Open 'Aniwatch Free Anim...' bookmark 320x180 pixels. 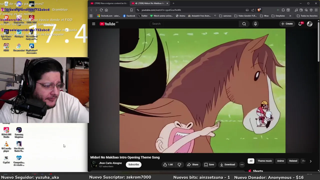(199, 16)
